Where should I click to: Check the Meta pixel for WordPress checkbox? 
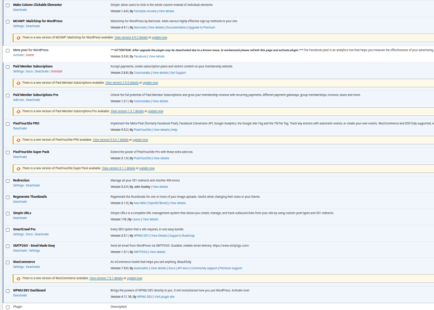[8, 51]
